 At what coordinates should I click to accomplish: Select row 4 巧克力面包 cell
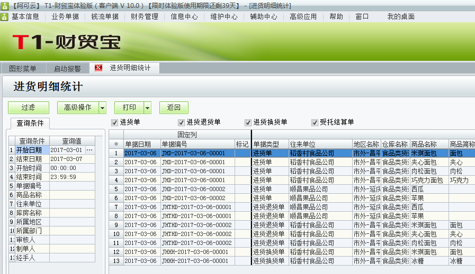[429, 180]
